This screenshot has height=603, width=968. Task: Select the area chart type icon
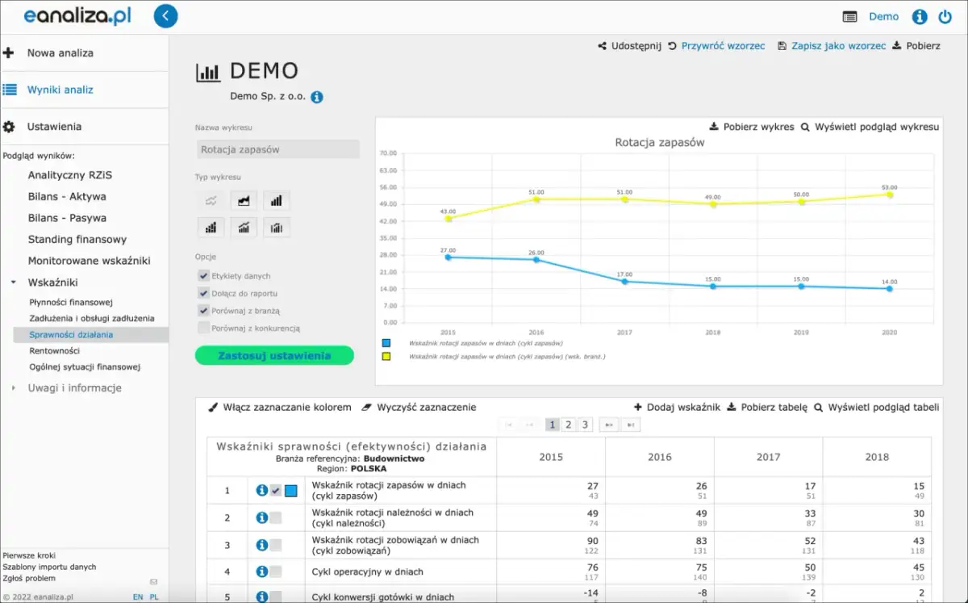pyautogui.click(x=243, y=200)
